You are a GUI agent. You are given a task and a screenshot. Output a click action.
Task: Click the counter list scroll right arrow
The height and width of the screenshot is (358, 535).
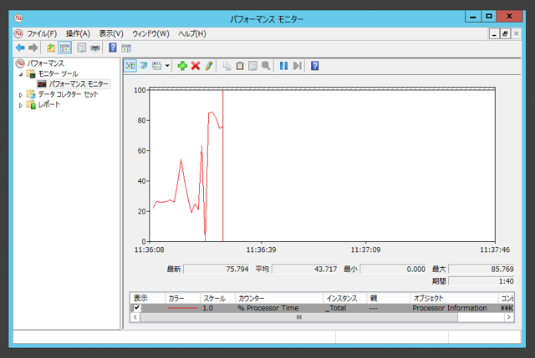click(x=509, y=317)
